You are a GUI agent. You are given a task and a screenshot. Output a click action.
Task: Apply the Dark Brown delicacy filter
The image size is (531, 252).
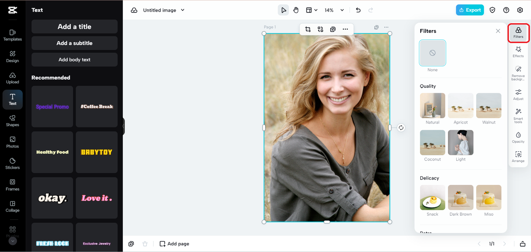tap(460, 198)
